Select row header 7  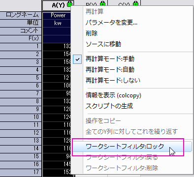pyautogui.click(x=21, y=93)
